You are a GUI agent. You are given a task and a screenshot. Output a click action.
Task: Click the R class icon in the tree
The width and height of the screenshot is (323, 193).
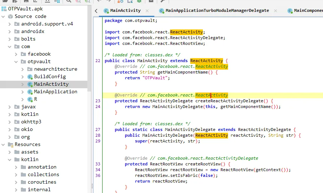pos(30,99)
